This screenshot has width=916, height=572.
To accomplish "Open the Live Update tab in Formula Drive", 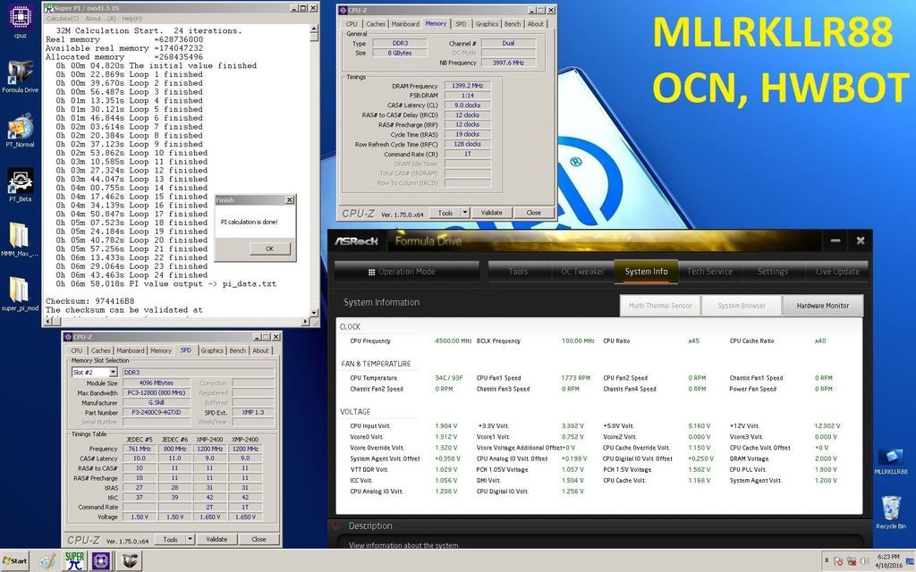I will (837, 272).
